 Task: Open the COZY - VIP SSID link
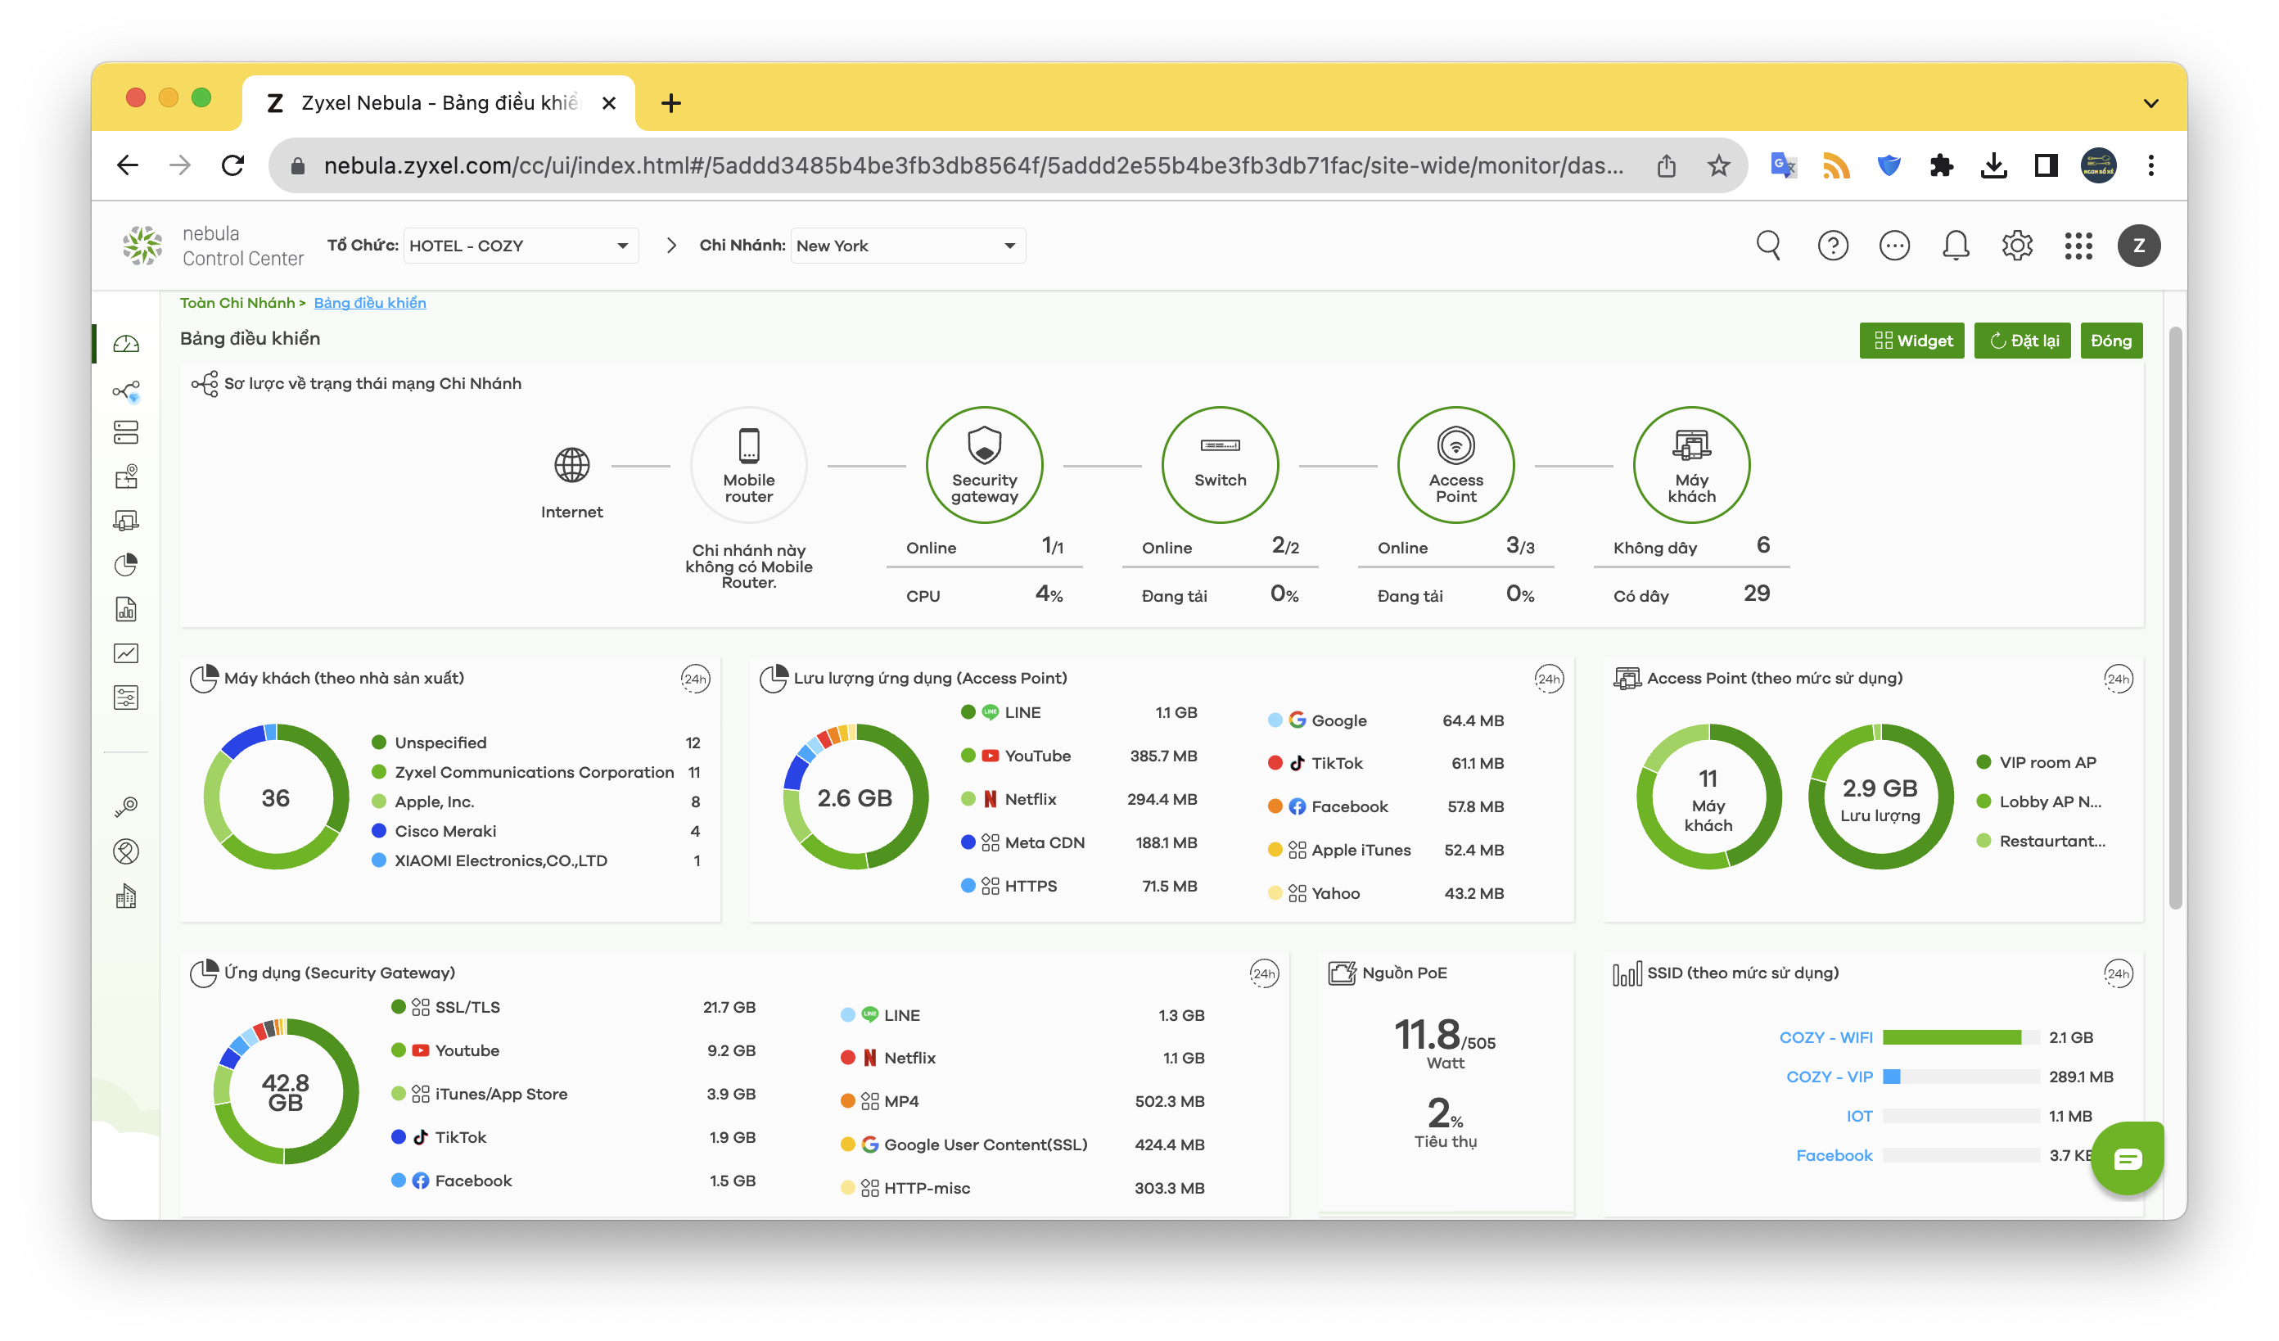click(1829, 1076)
